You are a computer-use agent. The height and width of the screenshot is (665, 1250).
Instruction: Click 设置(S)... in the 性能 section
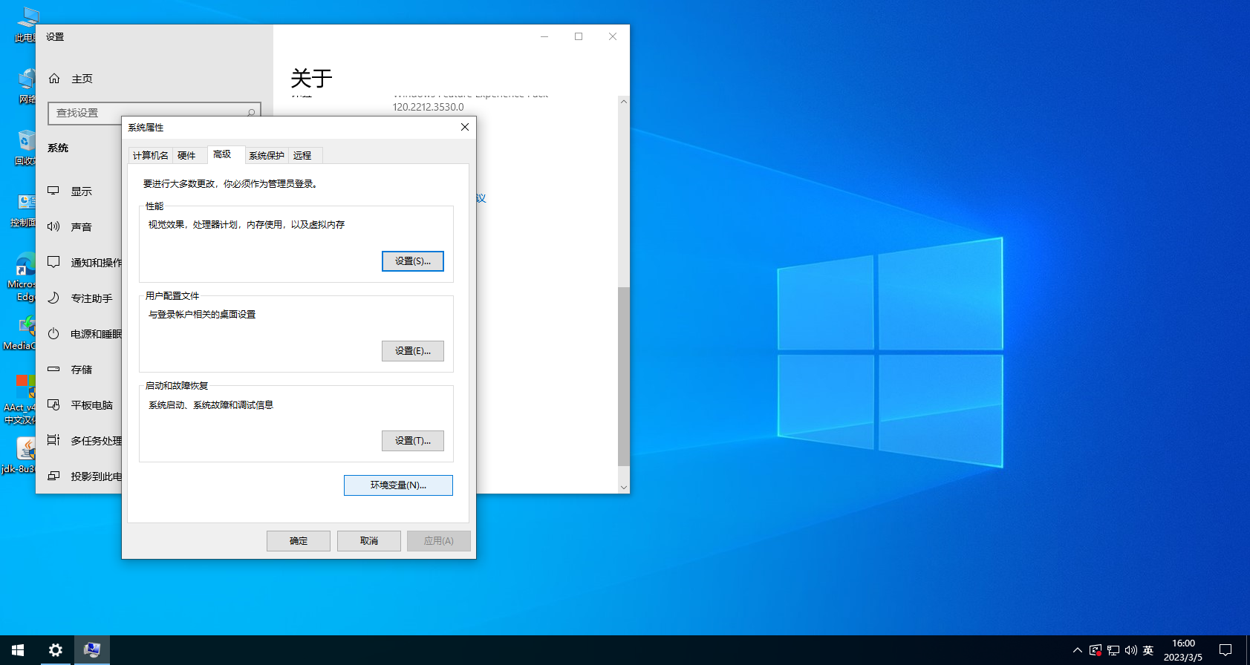pyautogui.click(x=413, y=261)
